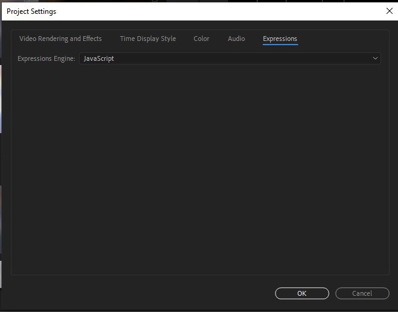
Task: Open the Expressions Engine JavaScript dropdown
Action: point(230,58)
